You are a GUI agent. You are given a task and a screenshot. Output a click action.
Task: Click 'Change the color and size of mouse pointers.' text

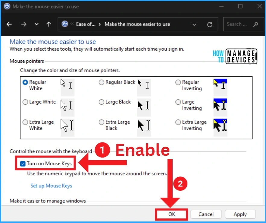coord(70,70)
